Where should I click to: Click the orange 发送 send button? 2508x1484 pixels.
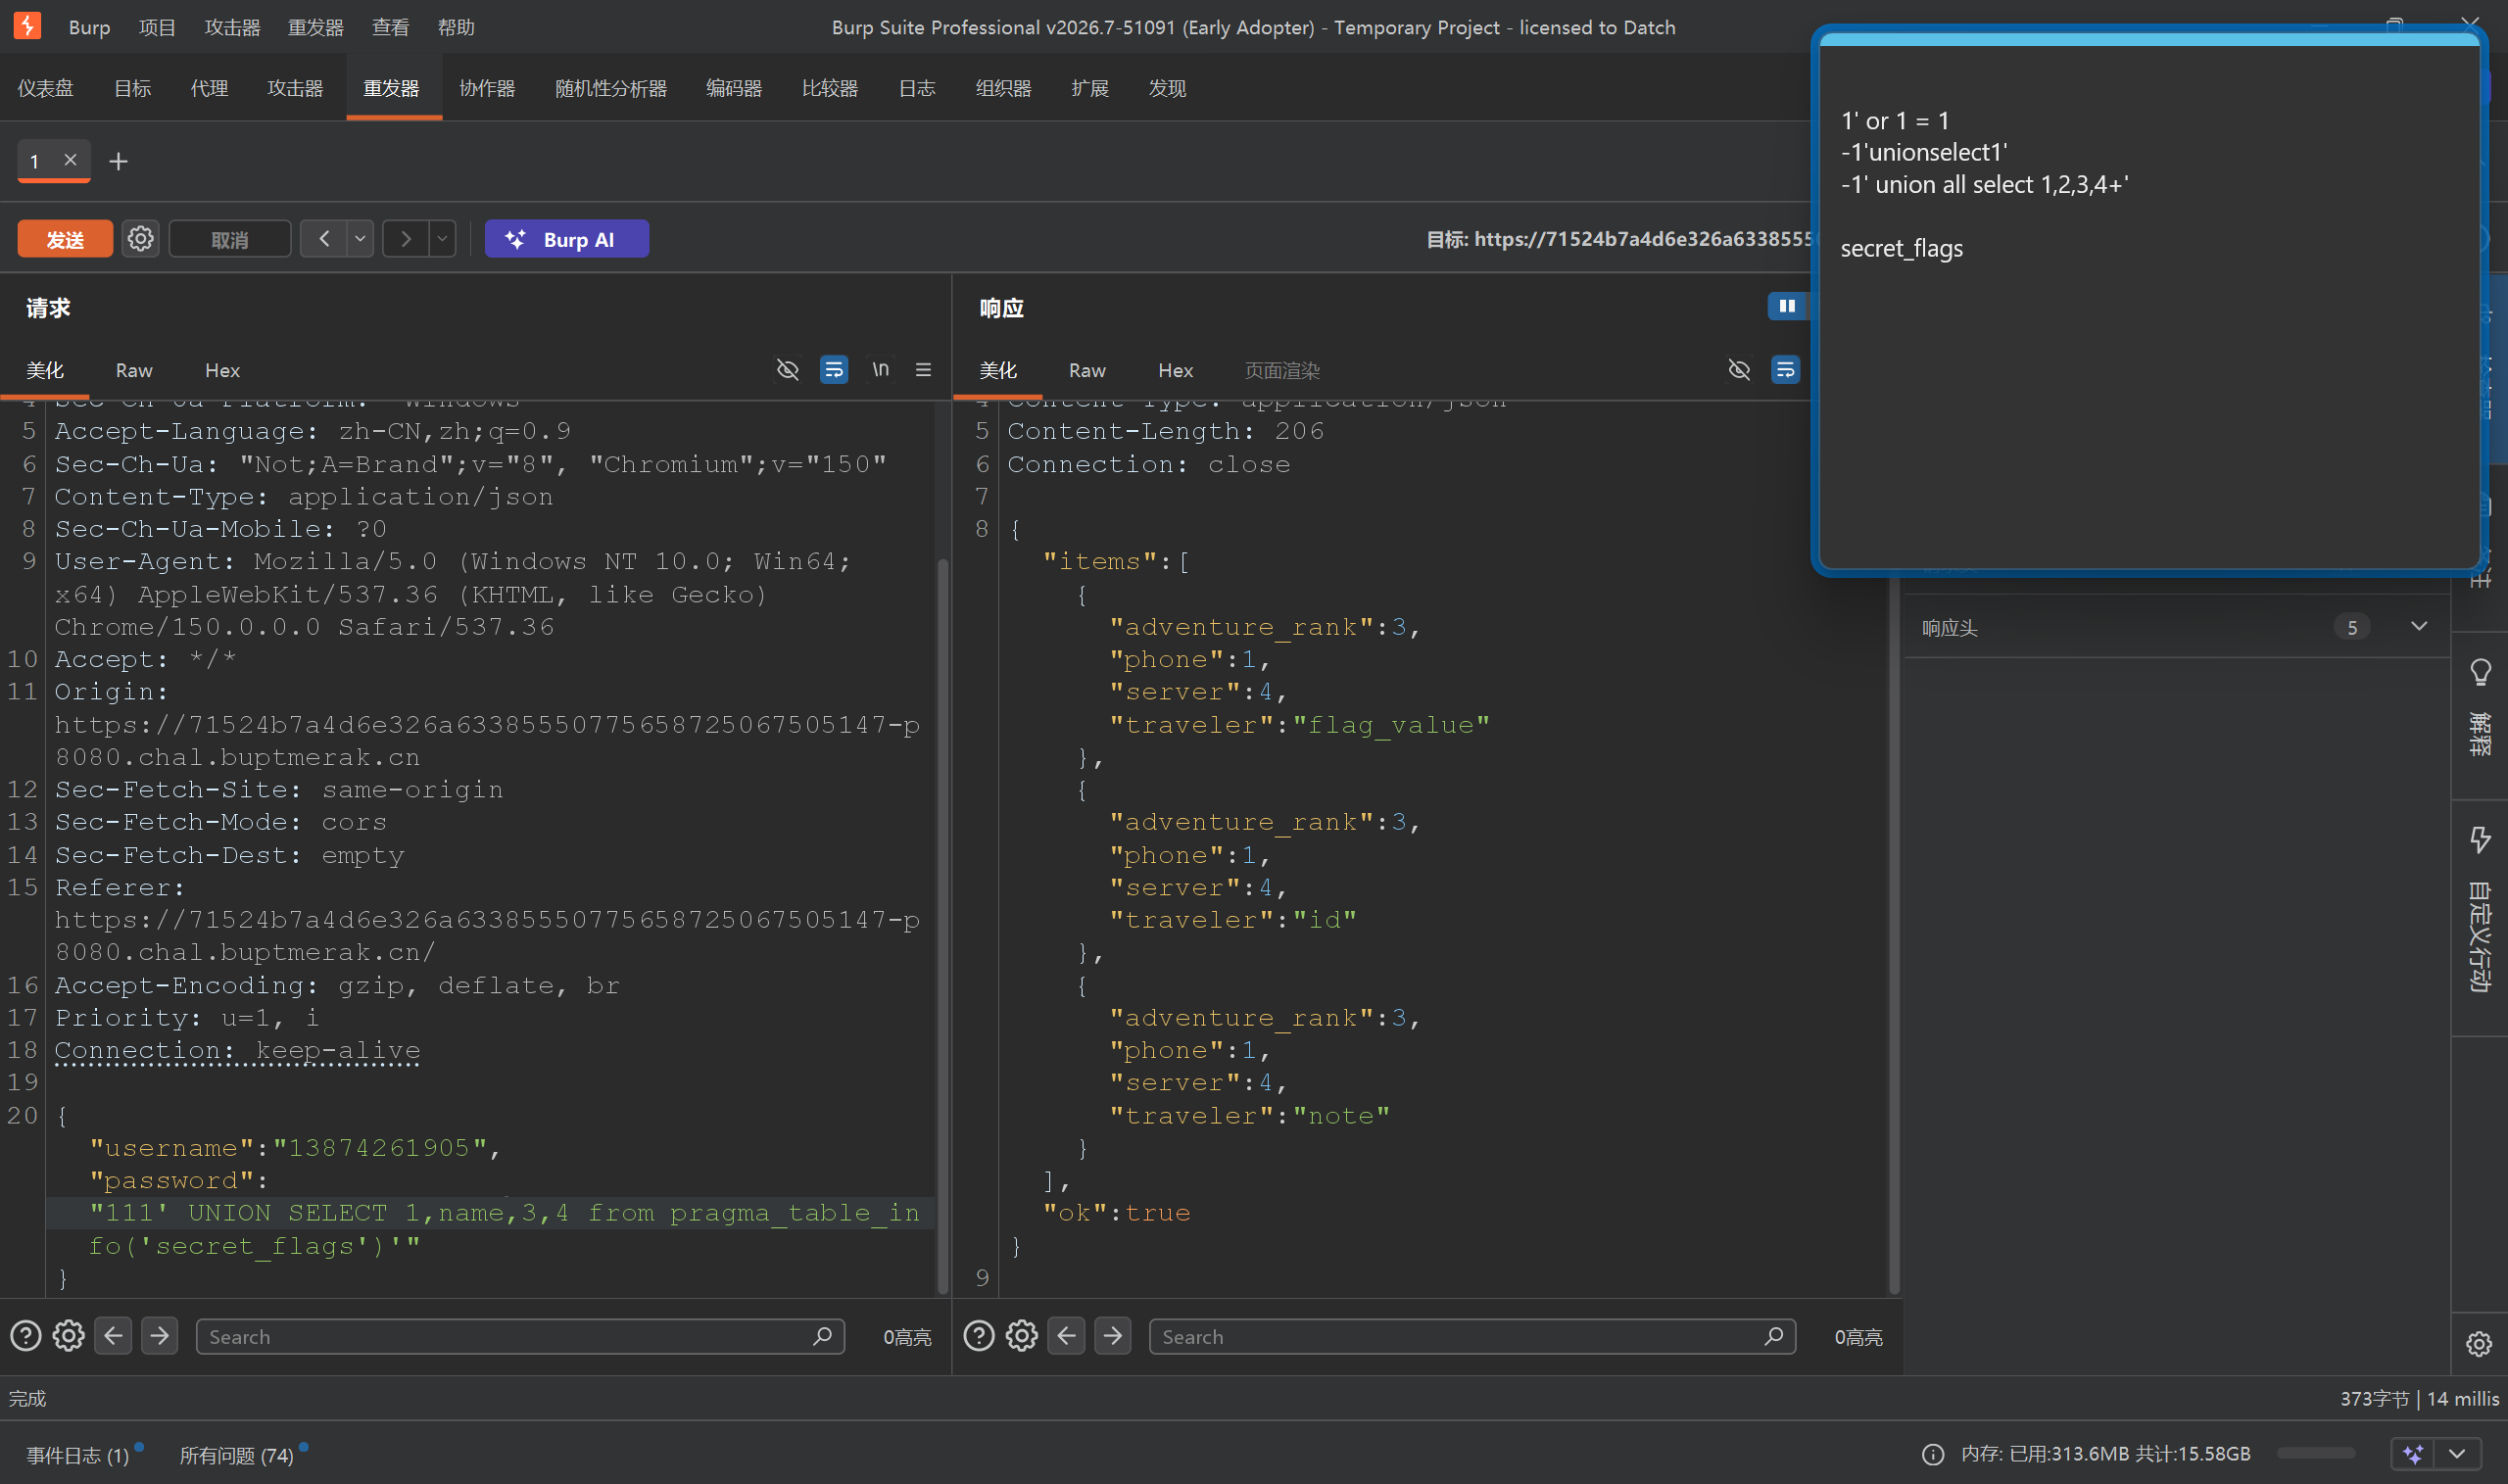(65, 239)
